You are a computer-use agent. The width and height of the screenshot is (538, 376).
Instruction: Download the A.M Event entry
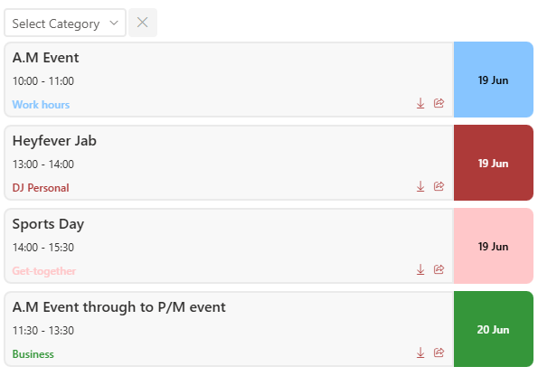pos(420,103)
